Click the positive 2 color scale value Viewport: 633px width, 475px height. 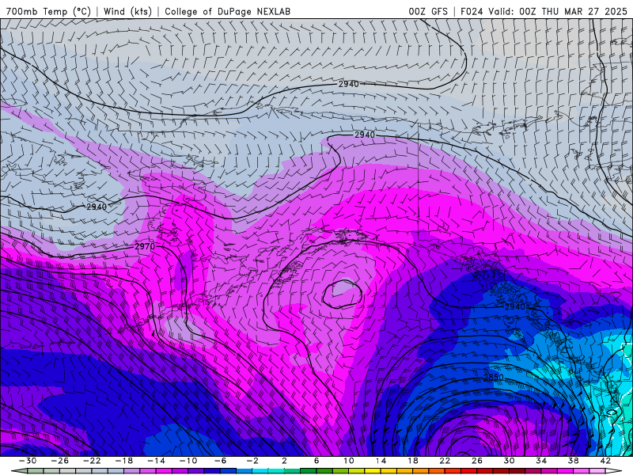(284, 461)
